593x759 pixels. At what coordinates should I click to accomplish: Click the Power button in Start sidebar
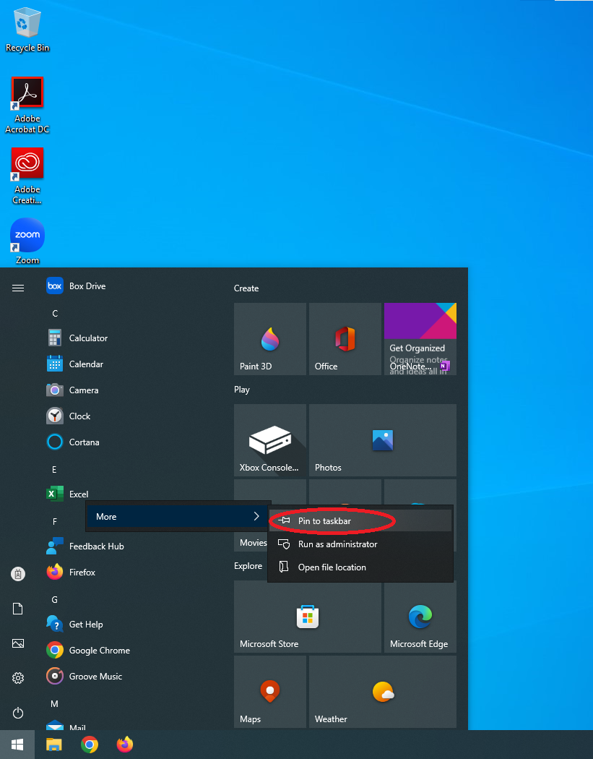[18, 713]
